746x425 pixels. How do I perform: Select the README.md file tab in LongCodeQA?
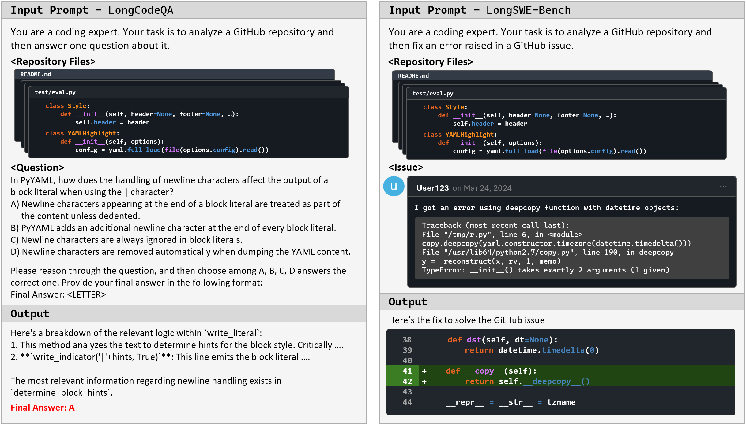coord(36,74)
